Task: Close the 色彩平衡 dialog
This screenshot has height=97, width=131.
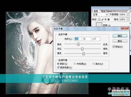Action: pos(125,28)
